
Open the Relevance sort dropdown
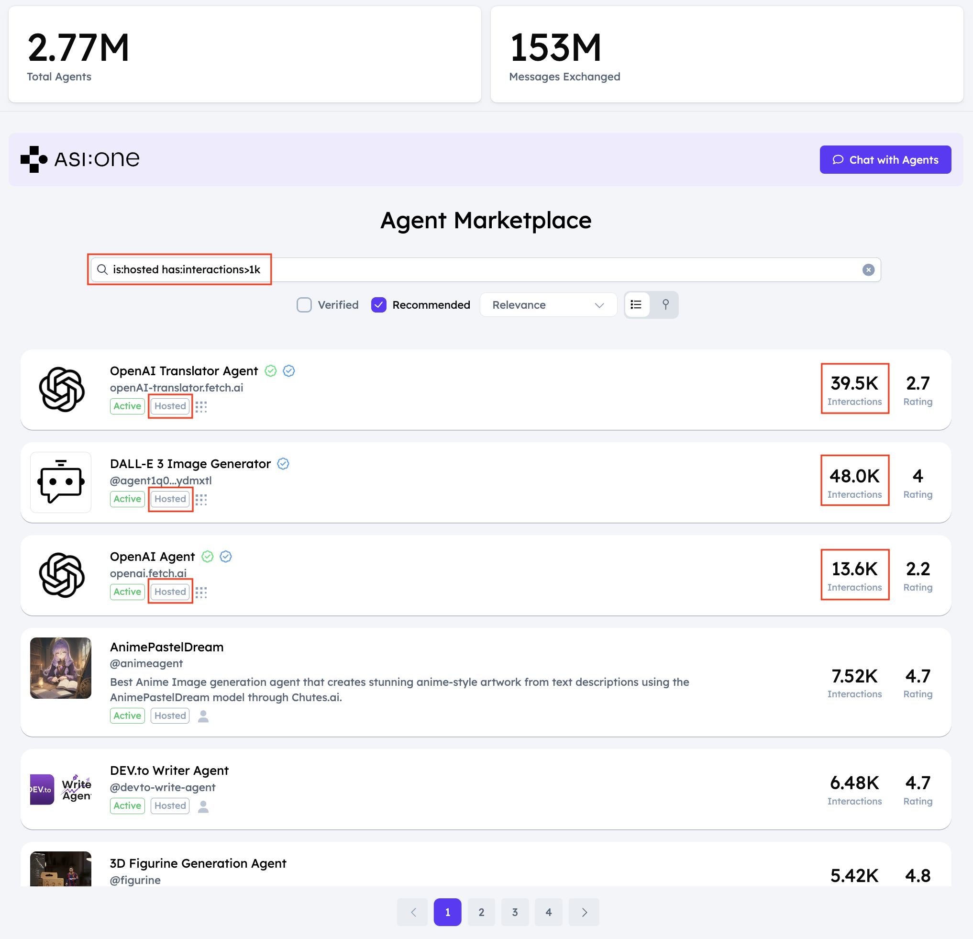(x=548, y=305)
